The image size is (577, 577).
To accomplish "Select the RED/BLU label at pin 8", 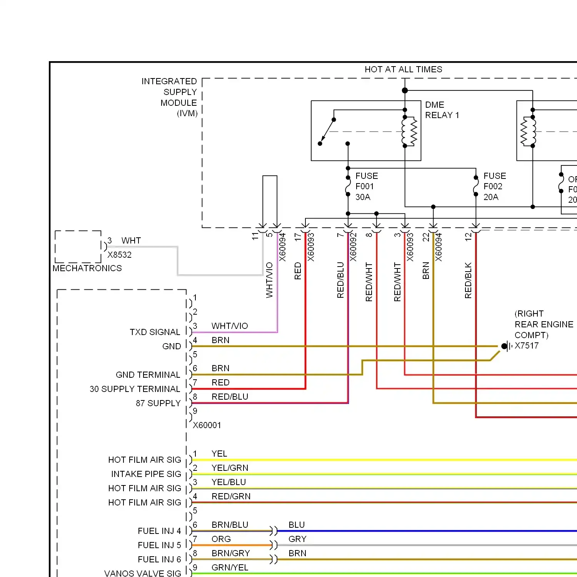I will (x=230, y=397).
